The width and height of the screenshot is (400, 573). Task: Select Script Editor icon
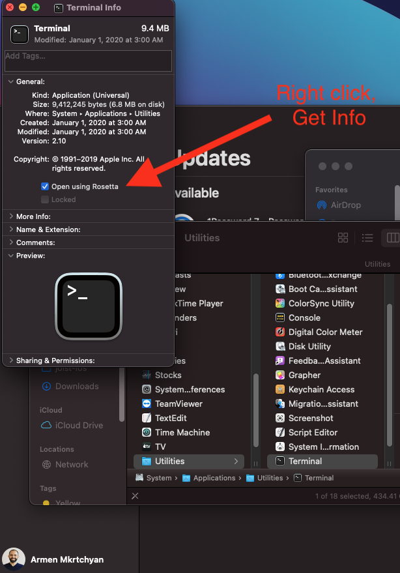(280, 432)
